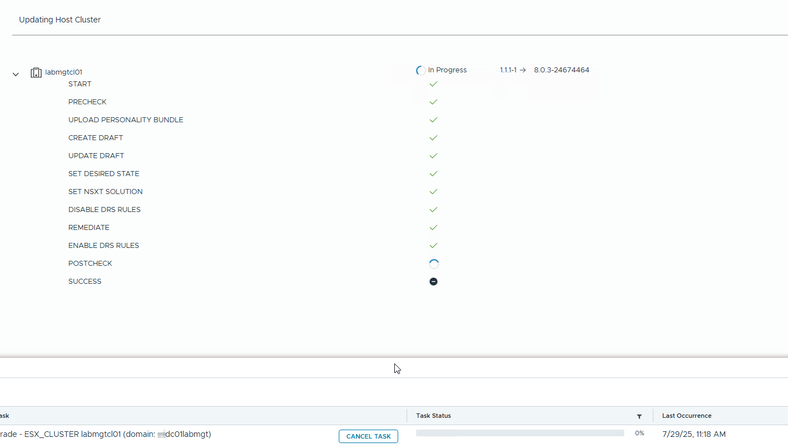Click the pending icon next to SUCCESS
Viewport: 788px width, 447px height.
(433, 281)
